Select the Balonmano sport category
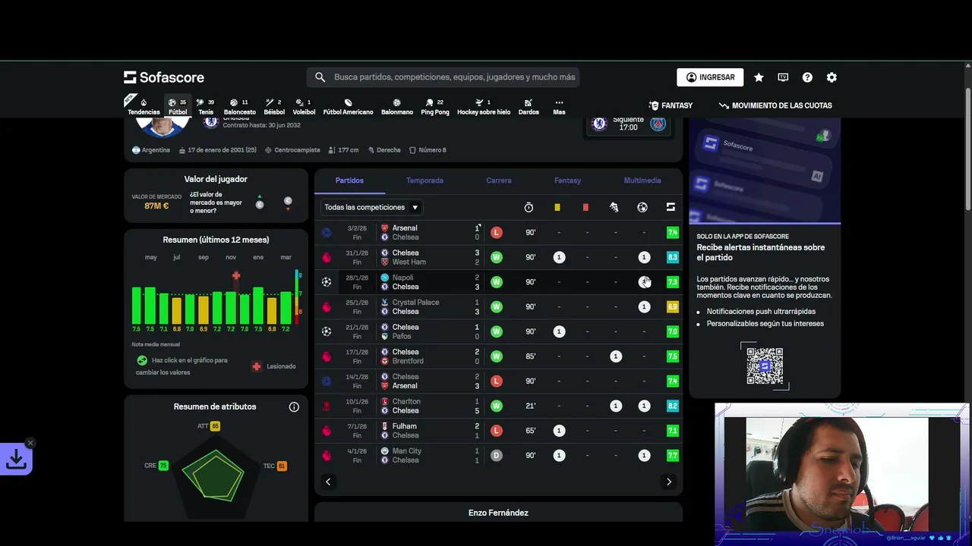Screen dimensions: 972x546 397,106
